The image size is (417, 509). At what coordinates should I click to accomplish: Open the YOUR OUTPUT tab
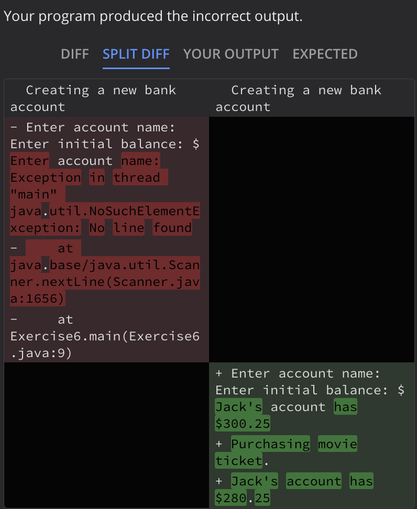(231, 54)
